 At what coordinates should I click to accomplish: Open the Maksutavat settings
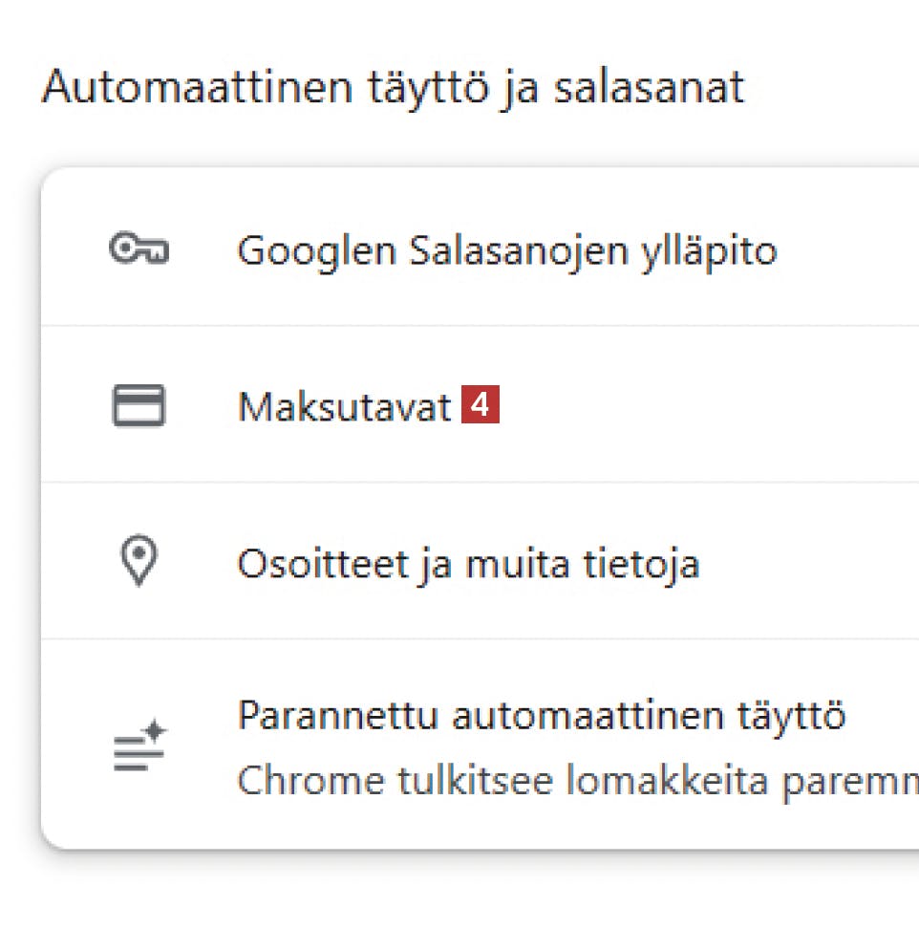pyautogui.click(x=344, y=407)
